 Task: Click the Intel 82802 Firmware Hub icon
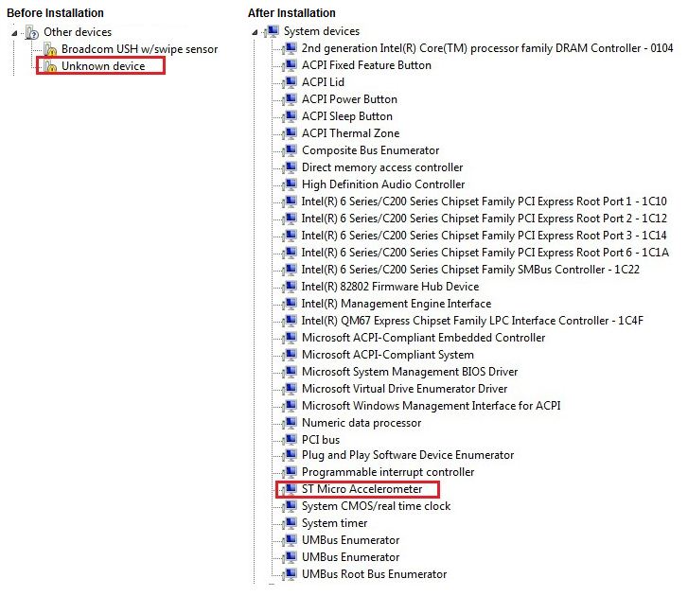(x=290, y=287)
